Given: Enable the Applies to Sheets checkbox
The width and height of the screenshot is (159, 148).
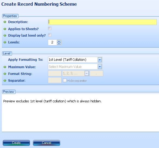Looking at the screenshot, I should pyautogui.click(x=50, y=29).
